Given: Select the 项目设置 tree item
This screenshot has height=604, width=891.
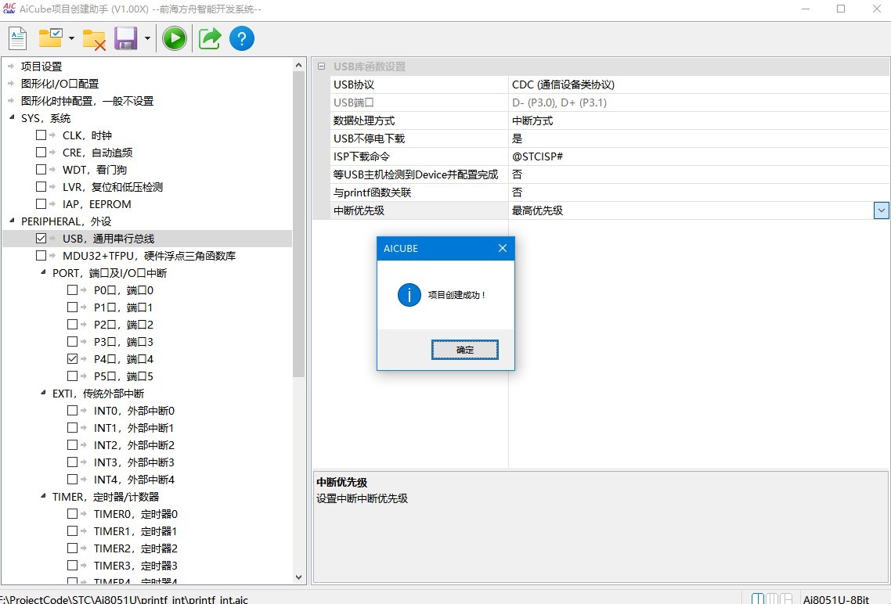Looking at the screenshot, I should [x=41, y=67].
